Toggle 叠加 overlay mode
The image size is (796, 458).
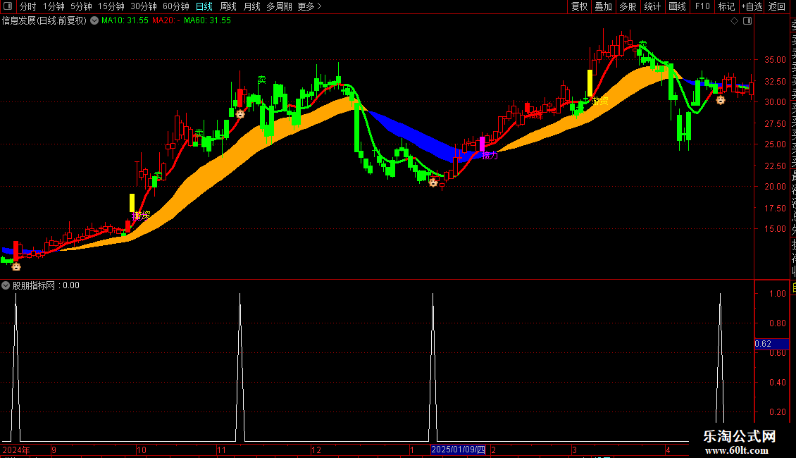pos(604,6)
